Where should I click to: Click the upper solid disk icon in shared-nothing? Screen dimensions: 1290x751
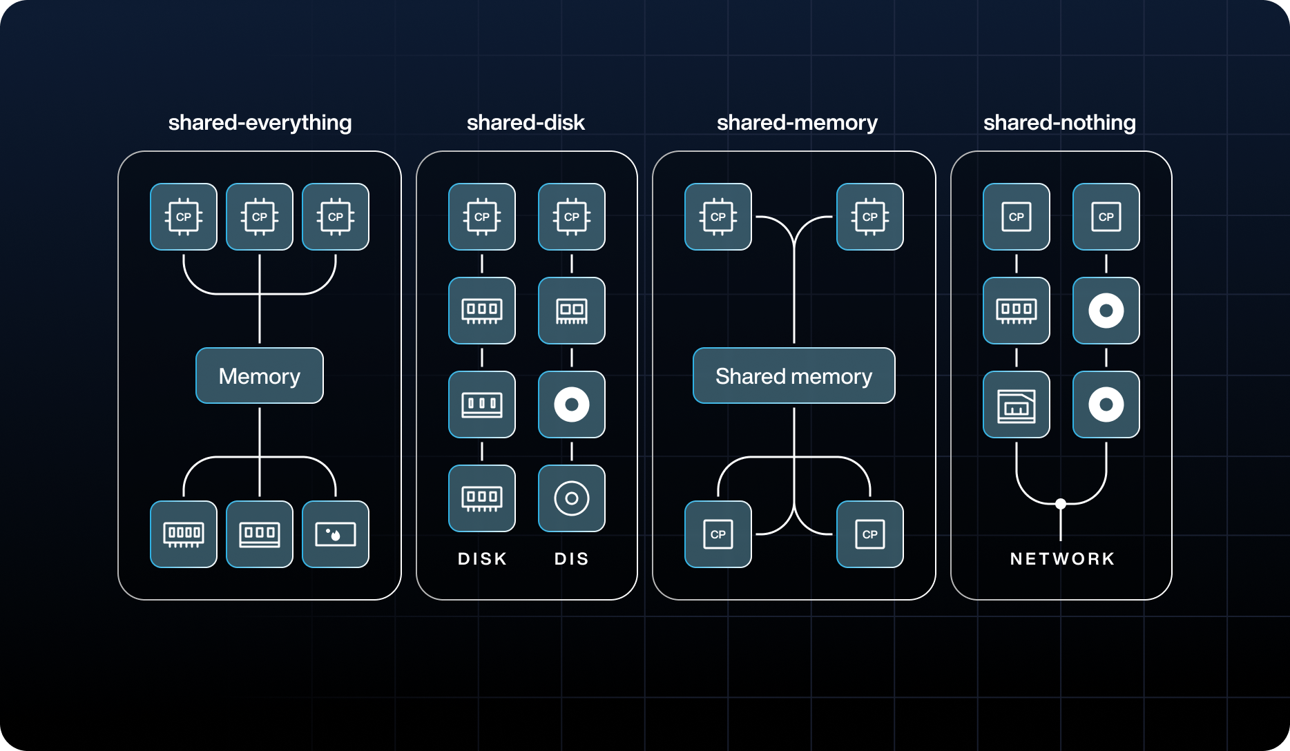(1106, 311)
